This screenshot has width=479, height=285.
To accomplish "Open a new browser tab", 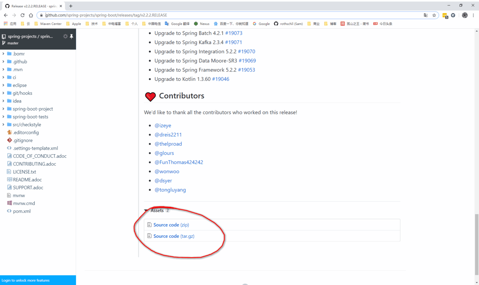I will [71, 6].
